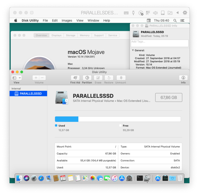Image resolution: width=199 pixels, height=195 pixels.
Task: Click the Thu 05:40 clock
Action: click(x=161, y=21)
